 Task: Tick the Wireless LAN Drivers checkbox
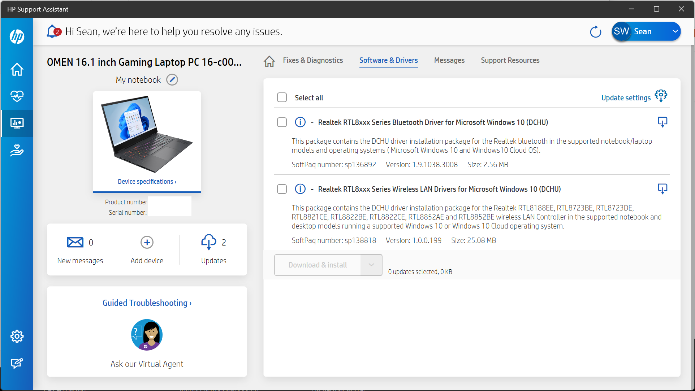coord(282,189)
